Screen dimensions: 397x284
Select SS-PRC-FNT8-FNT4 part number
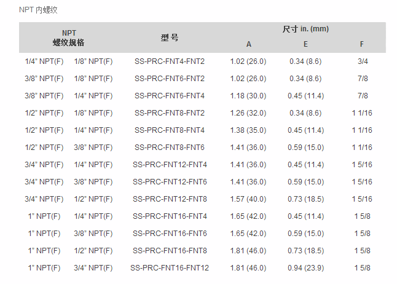click(170, 130)
